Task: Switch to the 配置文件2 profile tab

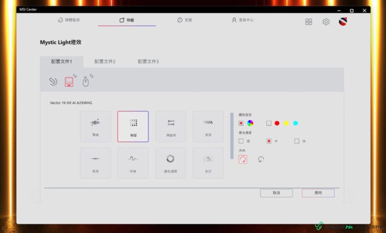Action: [x=105, y=61]
